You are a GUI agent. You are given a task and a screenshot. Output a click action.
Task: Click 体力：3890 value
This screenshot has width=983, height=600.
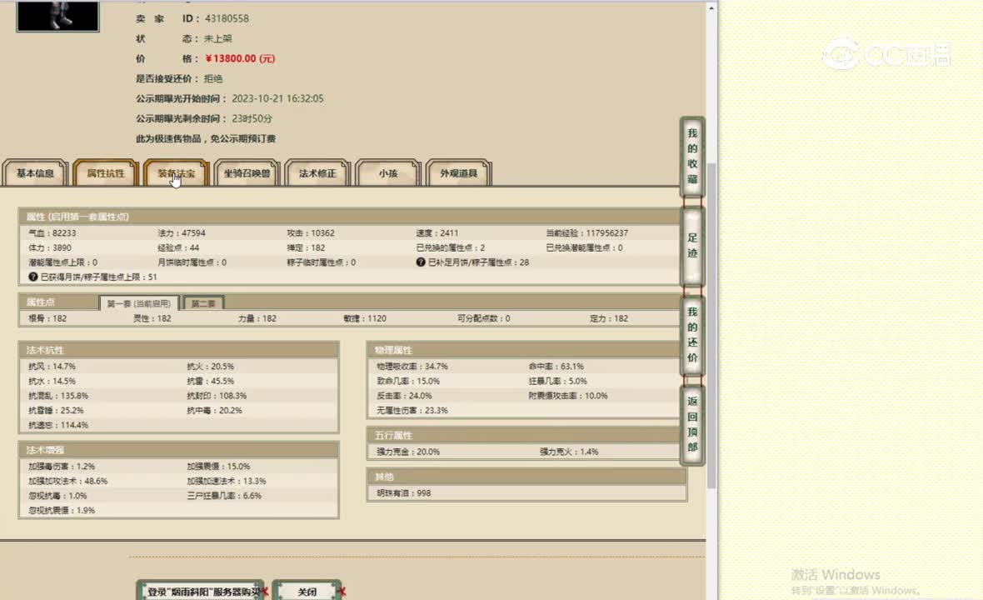click(x=49, y=247)
